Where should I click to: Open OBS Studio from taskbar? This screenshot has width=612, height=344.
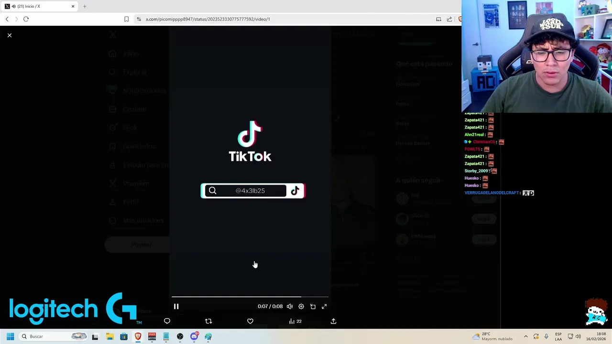click(x=180, y=336)
